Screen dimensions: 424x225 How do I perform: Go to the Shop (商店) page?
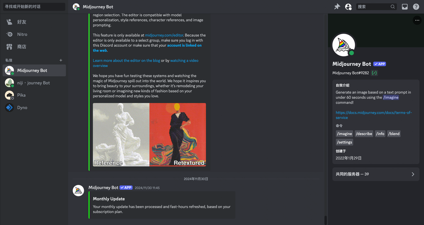click(x=34, y=47)
